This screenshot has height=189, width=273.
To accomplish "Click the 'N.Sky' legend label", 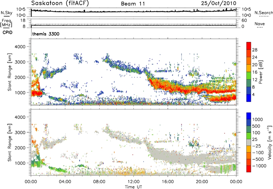I will (x=6, y=13).
